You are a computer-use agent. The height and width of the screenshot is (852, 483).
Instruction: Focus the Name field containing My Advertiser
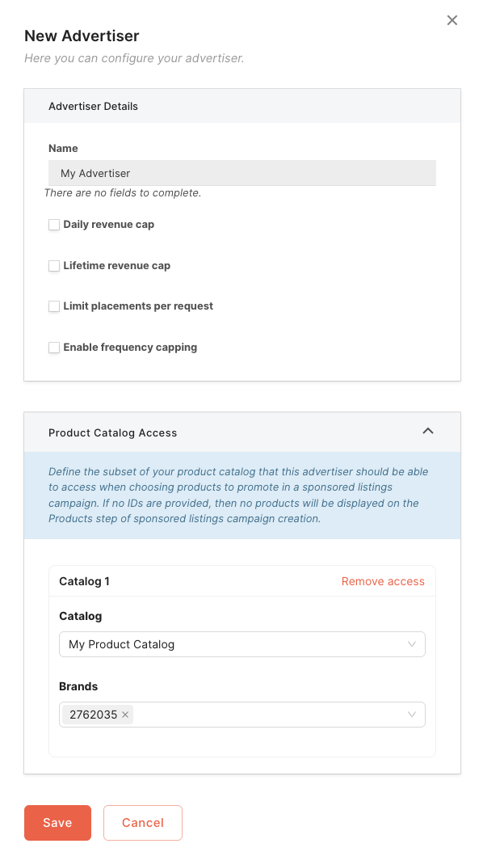click(242, 173)
